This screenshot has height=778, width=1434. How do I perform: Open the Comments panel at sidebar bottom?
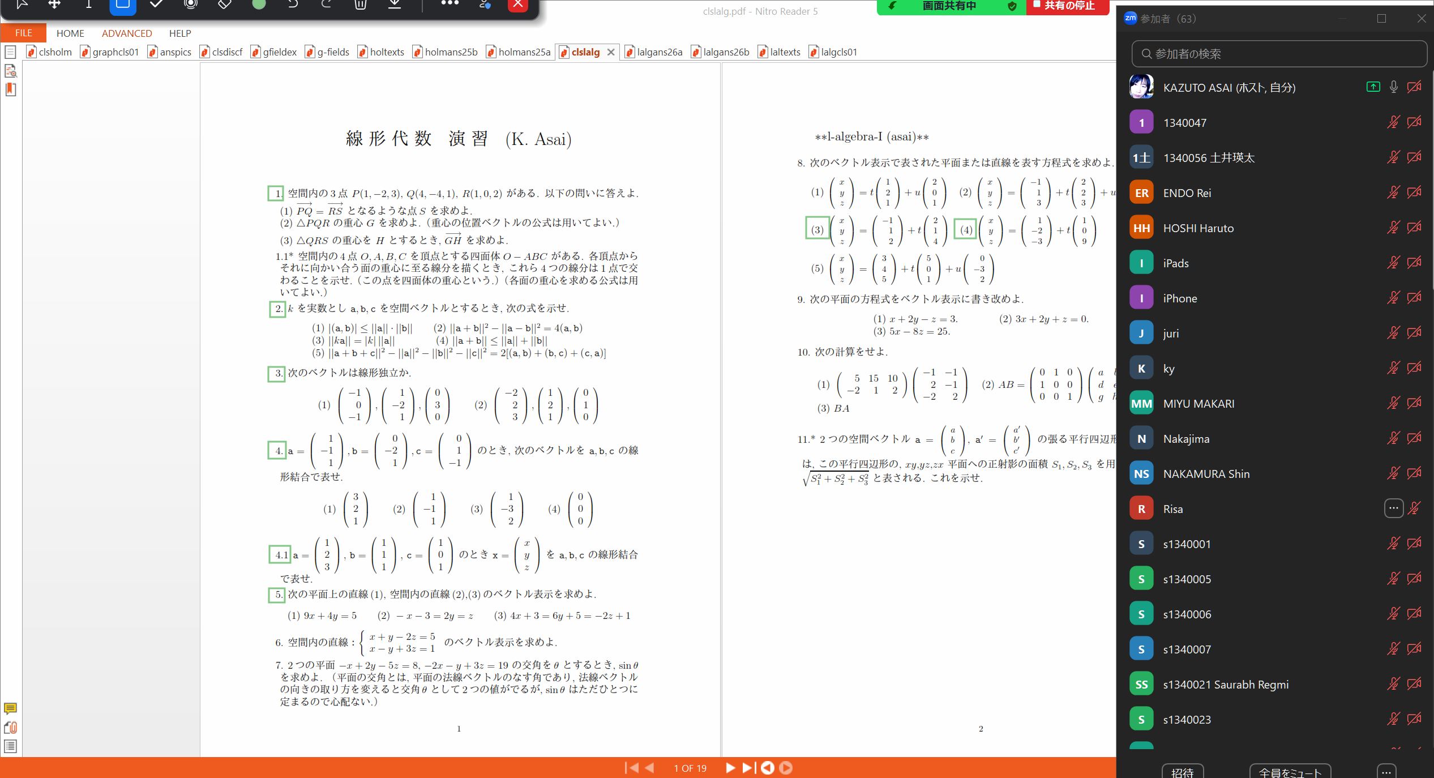coord(10,708)
